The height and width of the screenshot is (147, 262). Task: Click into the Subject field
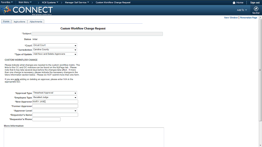97,34
